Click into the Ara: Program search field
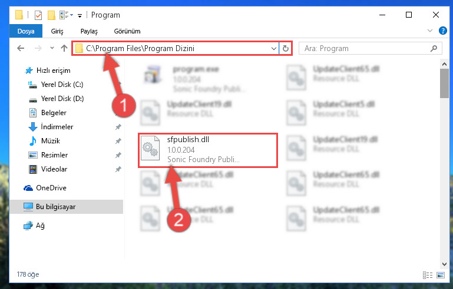The height and width of the screenshot is (289, 453). (365, 48)
